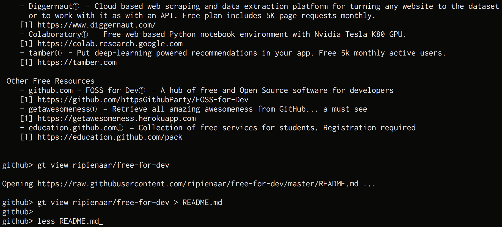Click the raw.githubusercontent.com README.md URL

pyautogui.click(x=198, y=184)
